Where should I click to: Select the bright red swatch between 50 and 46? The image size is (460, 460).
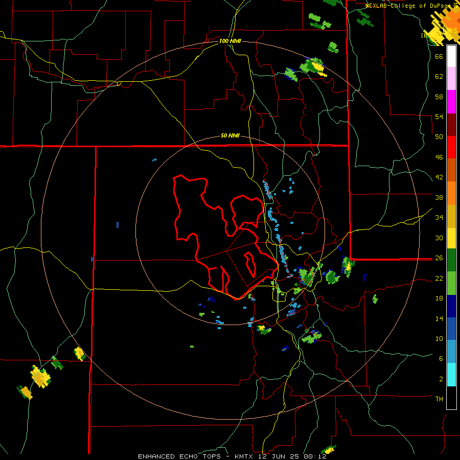coord(451,147)
